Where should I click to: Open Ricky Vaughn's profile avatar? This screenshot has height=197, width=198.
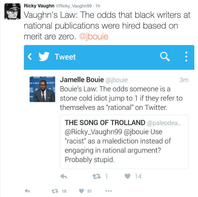click(12, 11)
